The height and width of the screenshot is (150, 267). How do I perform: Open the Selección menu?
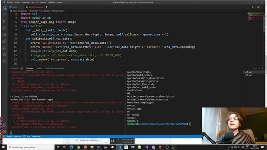tap(26, 2)
